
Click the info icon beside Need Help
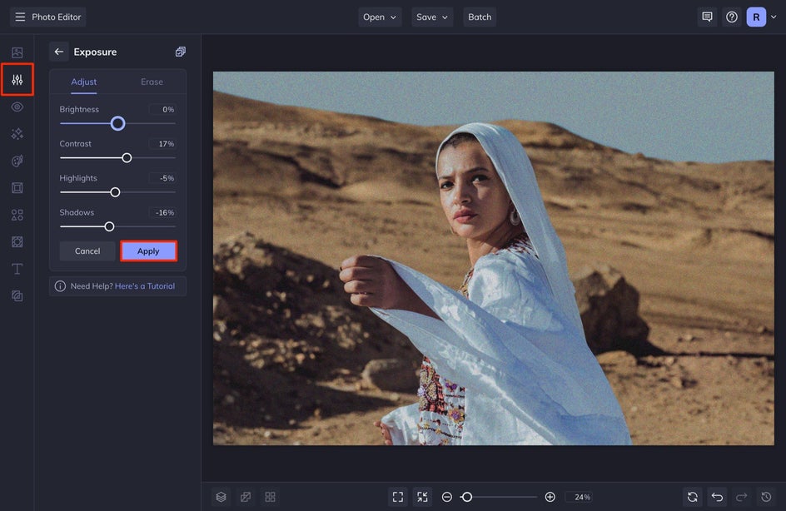pos(60,286)
